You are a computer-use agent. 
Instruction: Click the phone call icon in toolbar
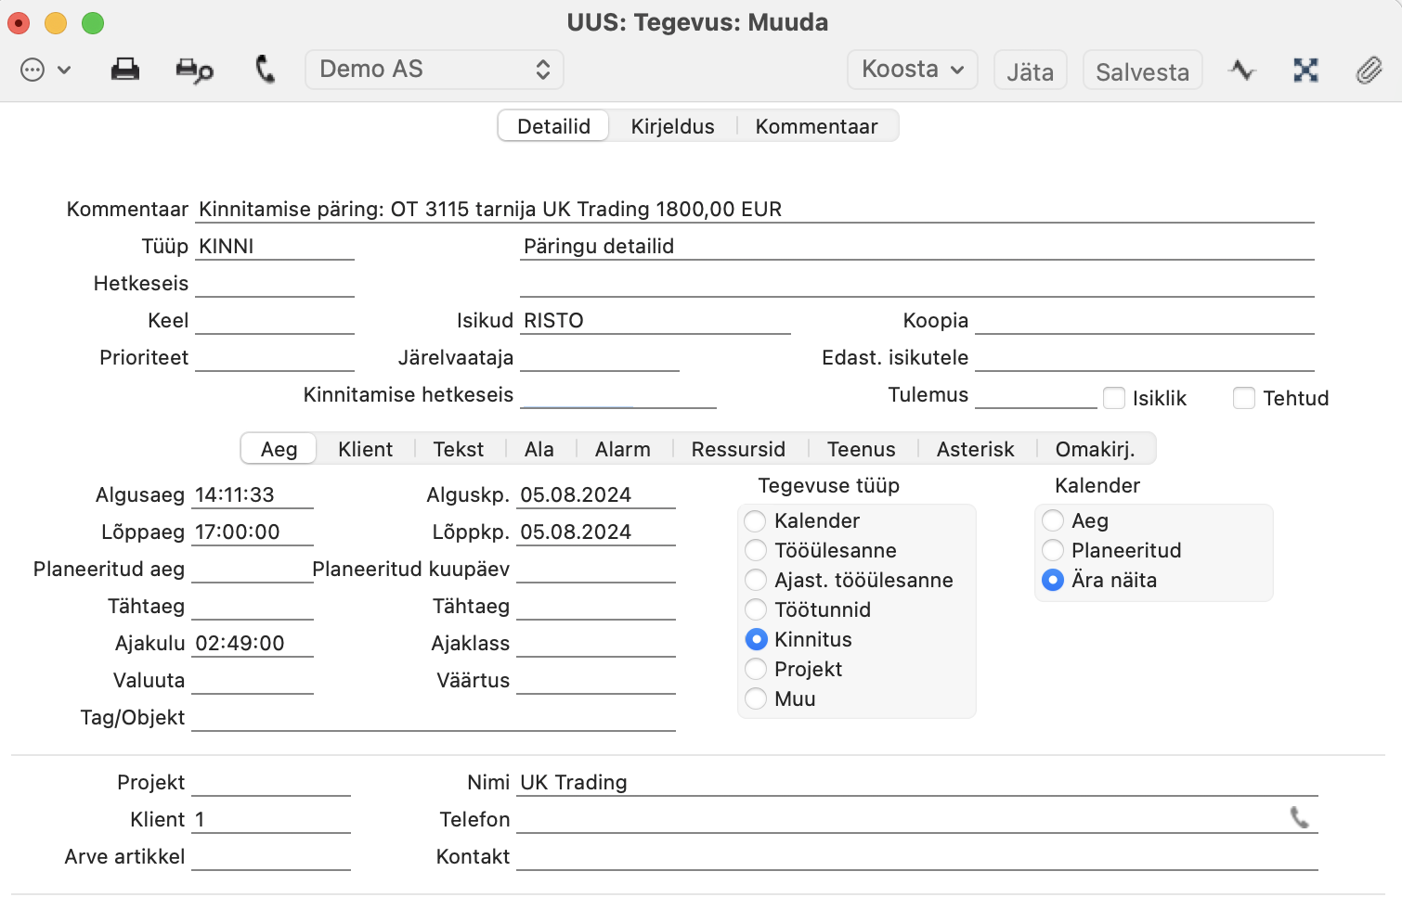tap(265, 70)
